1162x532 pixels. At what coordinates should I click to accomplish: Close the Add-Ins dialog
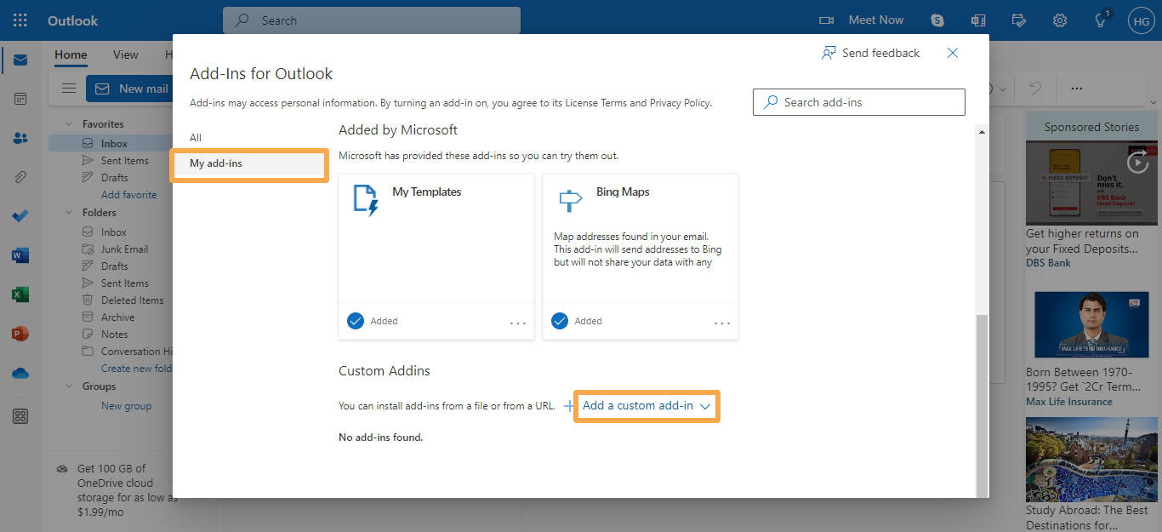(953, 53)
